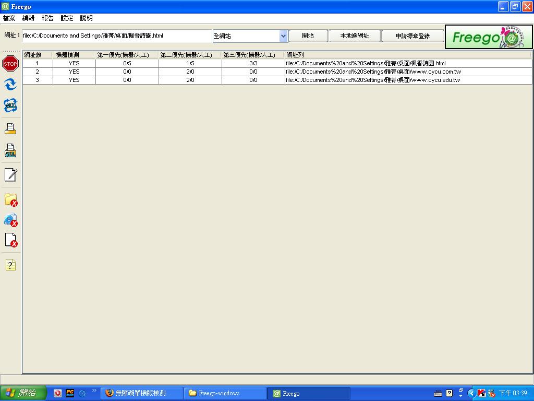Click the red media player quick-launch icon
The width and height of the screenshot is (534, 401).
point(57,393)
